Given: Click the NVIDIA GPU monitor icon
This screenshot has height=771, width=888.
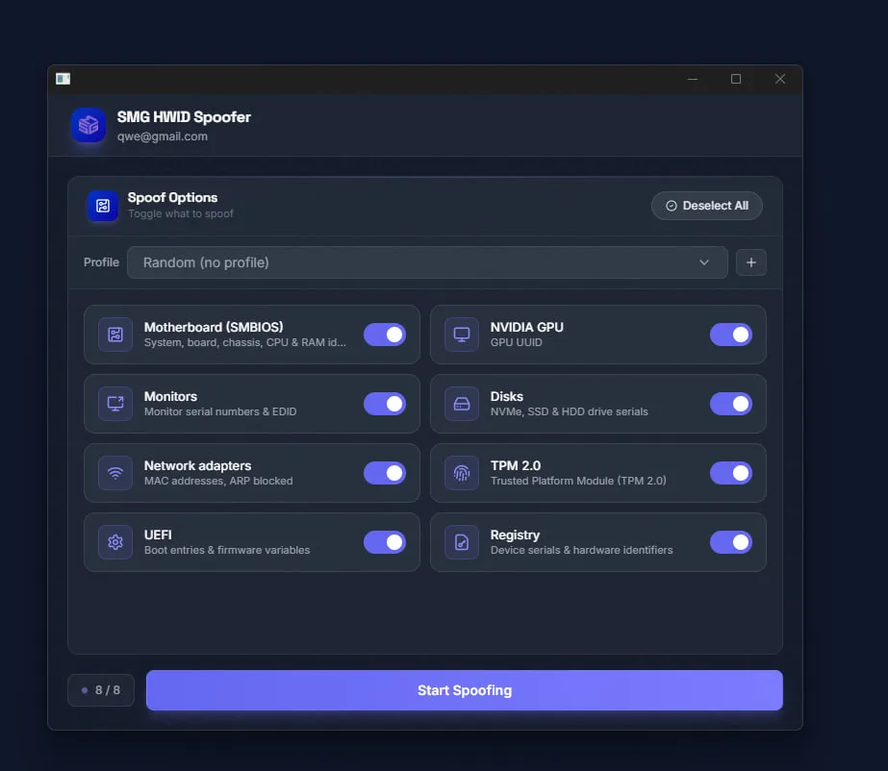Looking at the screenshot, I should 462,335.
